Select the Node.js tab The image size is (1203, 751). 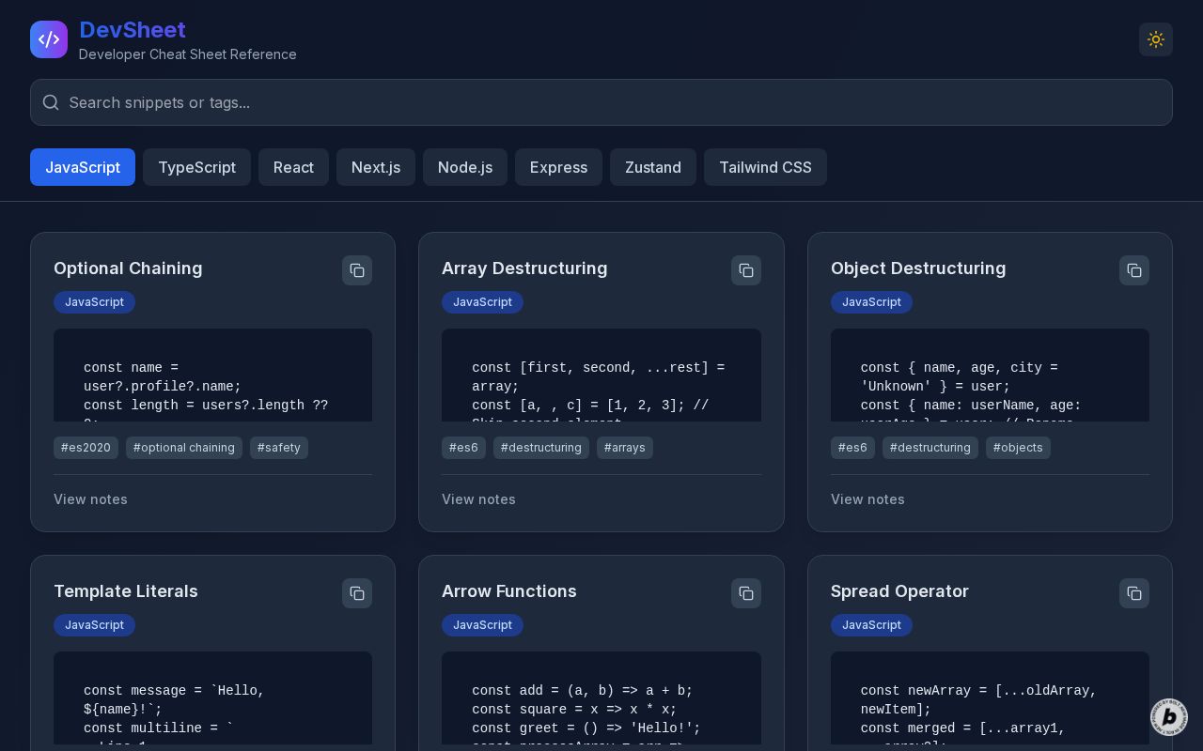pyautogui.click(x=465, y=167)
